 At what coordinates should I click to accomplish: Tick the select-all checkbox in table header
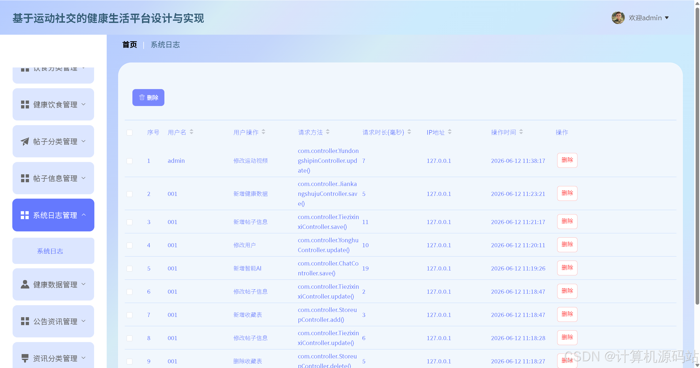pyautogui.click(x=130, y=133)
